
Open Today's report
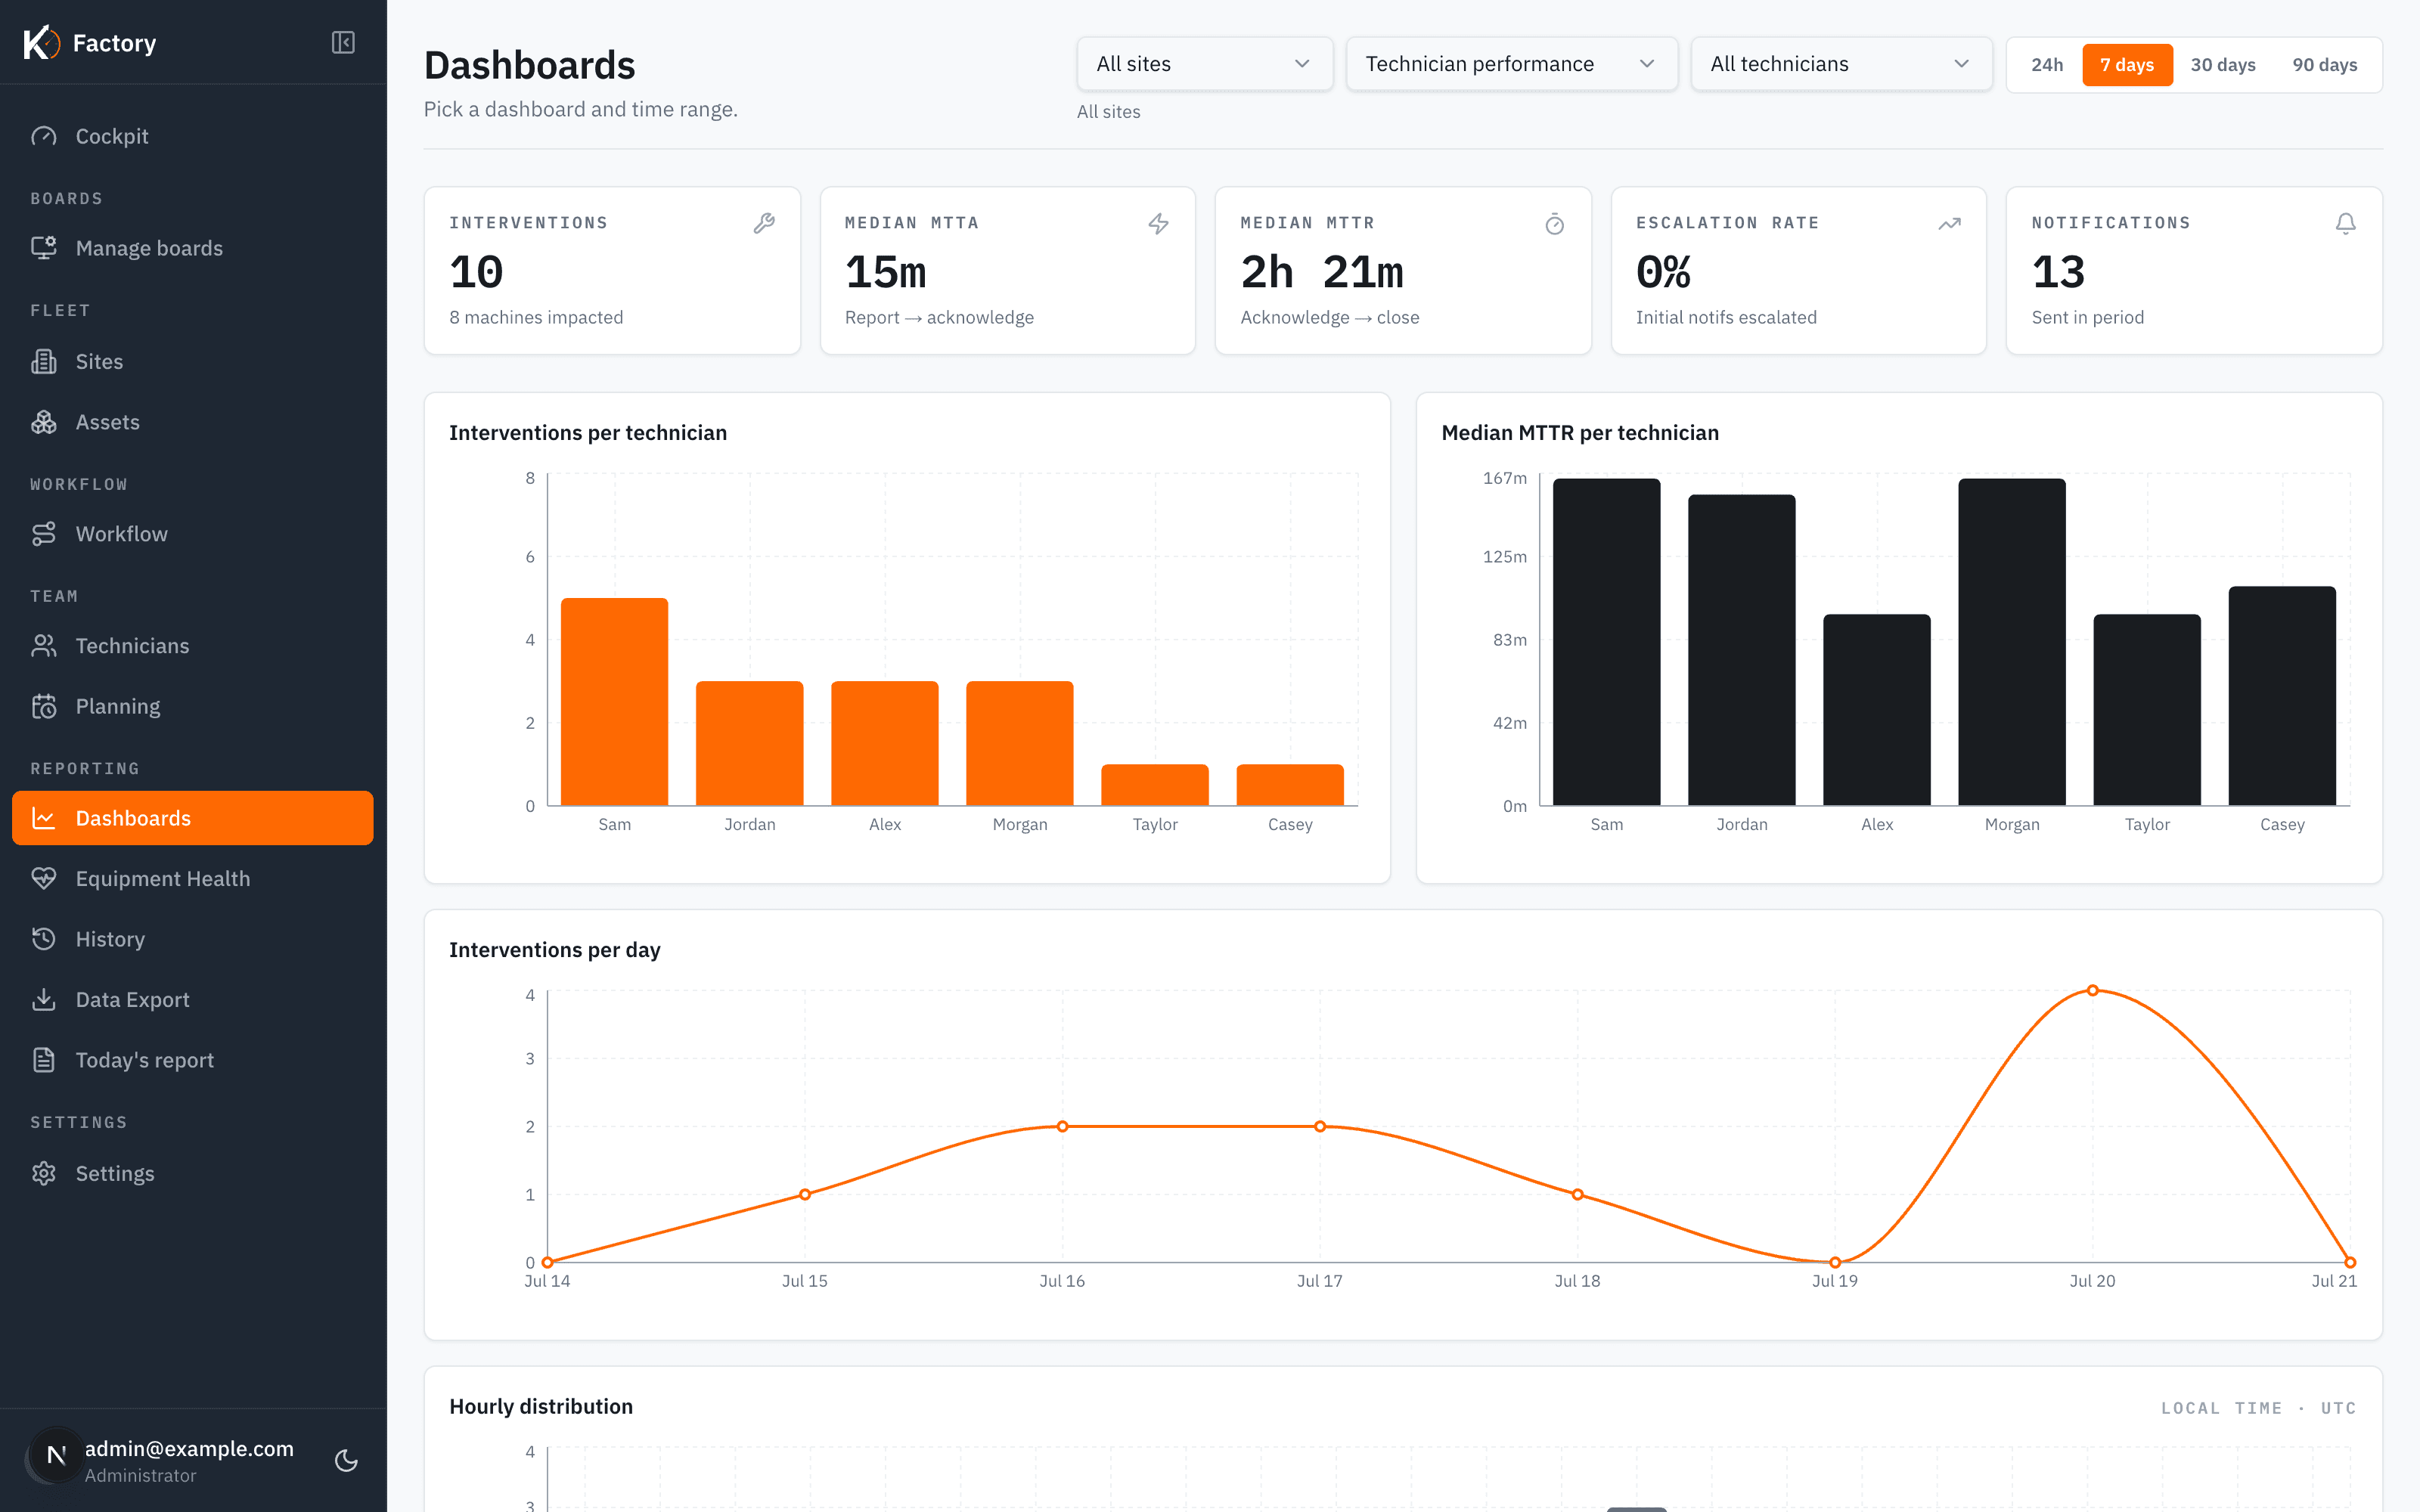[192, 1060]
